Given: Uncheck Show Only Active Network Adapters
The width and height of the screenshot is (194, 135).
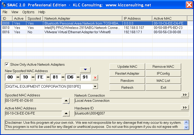Looking at the screenshot, I should pos(7,64).
